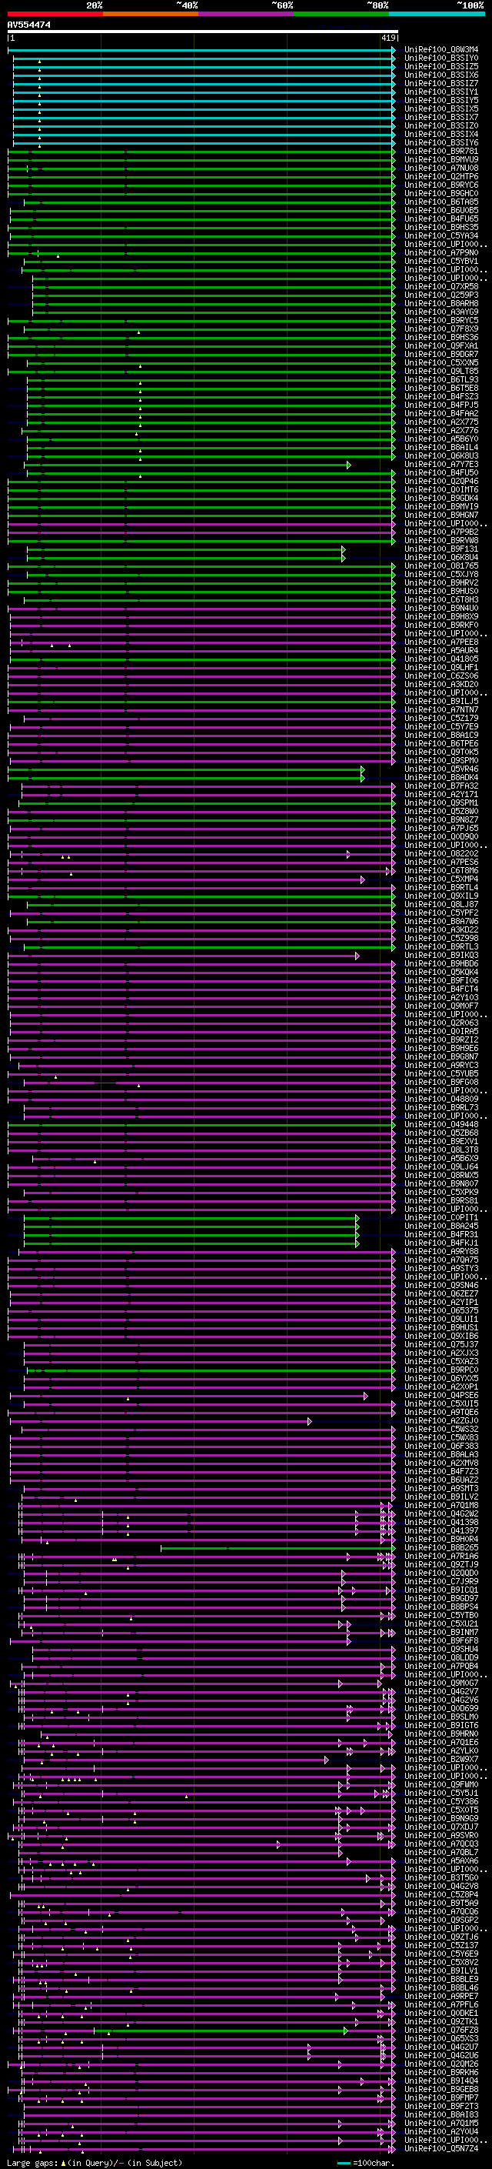Select hit label UniRef100_A7Q1M5

pyautogui.click(x=441, y=2124)
